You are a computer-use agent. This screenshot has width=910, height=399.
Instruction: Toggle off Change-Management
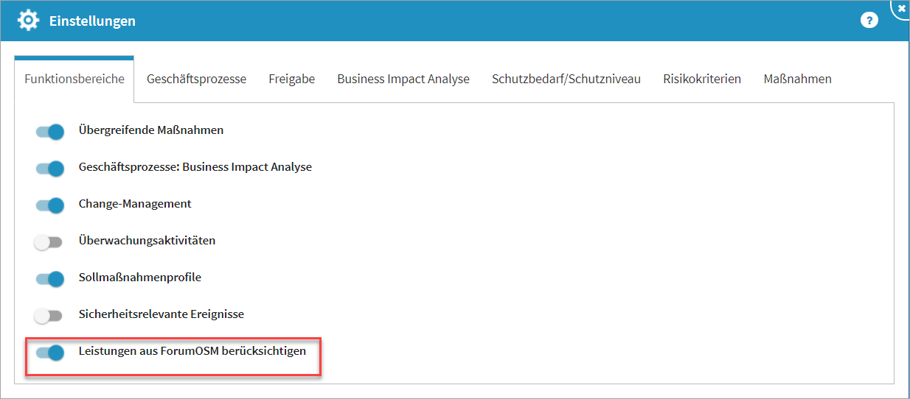[49, 205]
